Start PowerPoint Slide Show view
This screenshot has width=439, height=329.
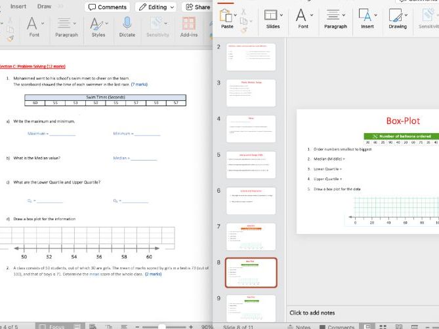(415, 327)
